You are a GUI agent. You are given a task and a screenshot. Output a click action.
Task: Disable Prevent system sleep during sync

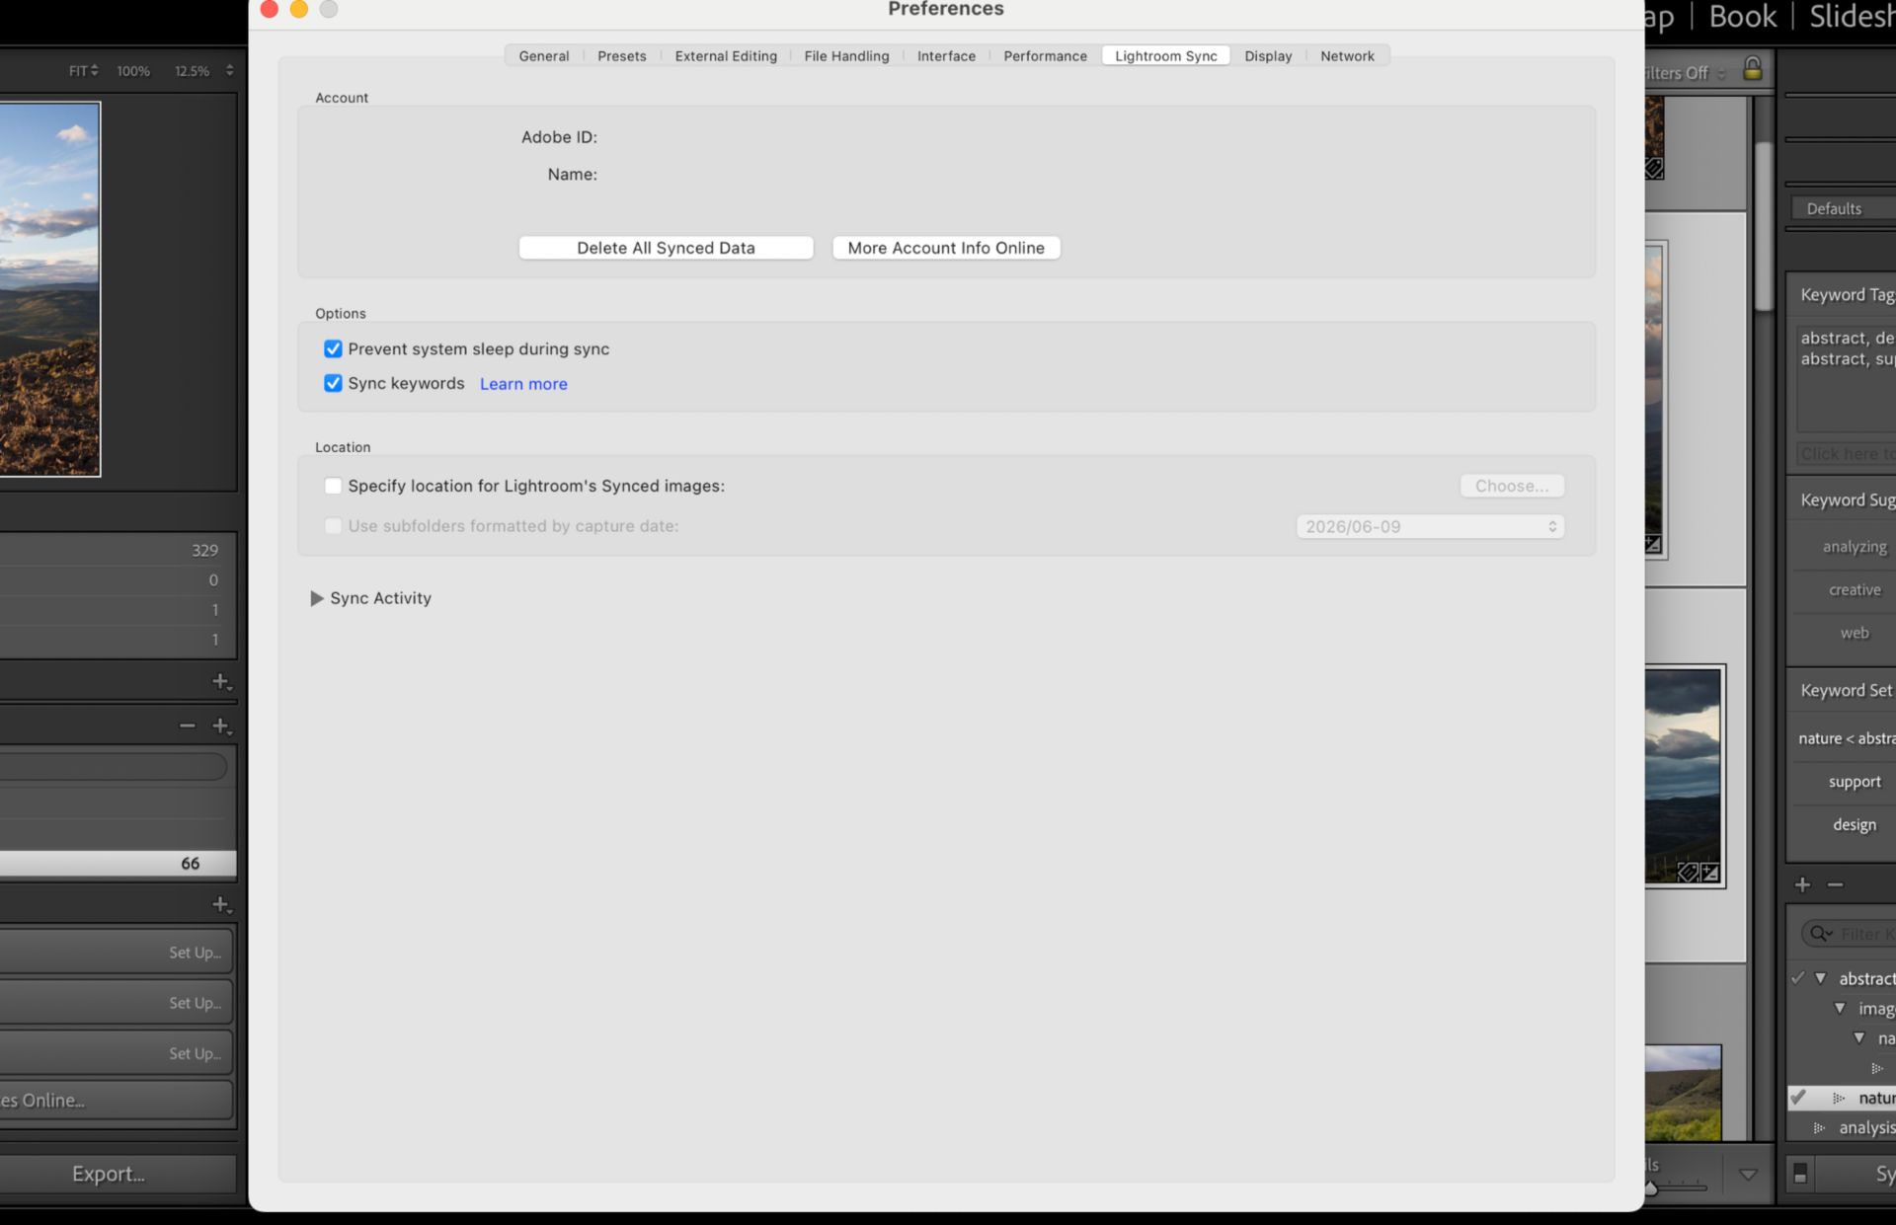[x=333, y=348]
